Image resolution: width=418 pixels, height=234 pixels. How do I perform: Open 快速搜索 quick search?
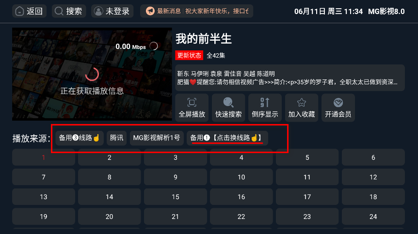point(228,108)
